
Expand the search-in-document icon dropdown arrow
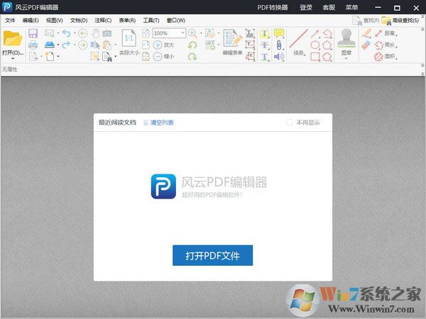pyautogui.click(x=116, y=57)
